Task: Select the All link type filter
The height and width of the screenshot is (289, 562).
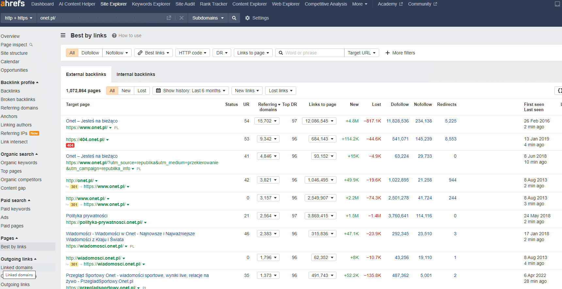Action: (x=72, y=53)
